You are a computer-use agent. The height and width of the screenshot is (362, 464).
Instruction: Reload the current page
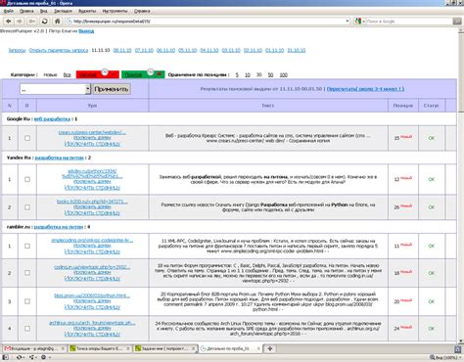(44, 22)
